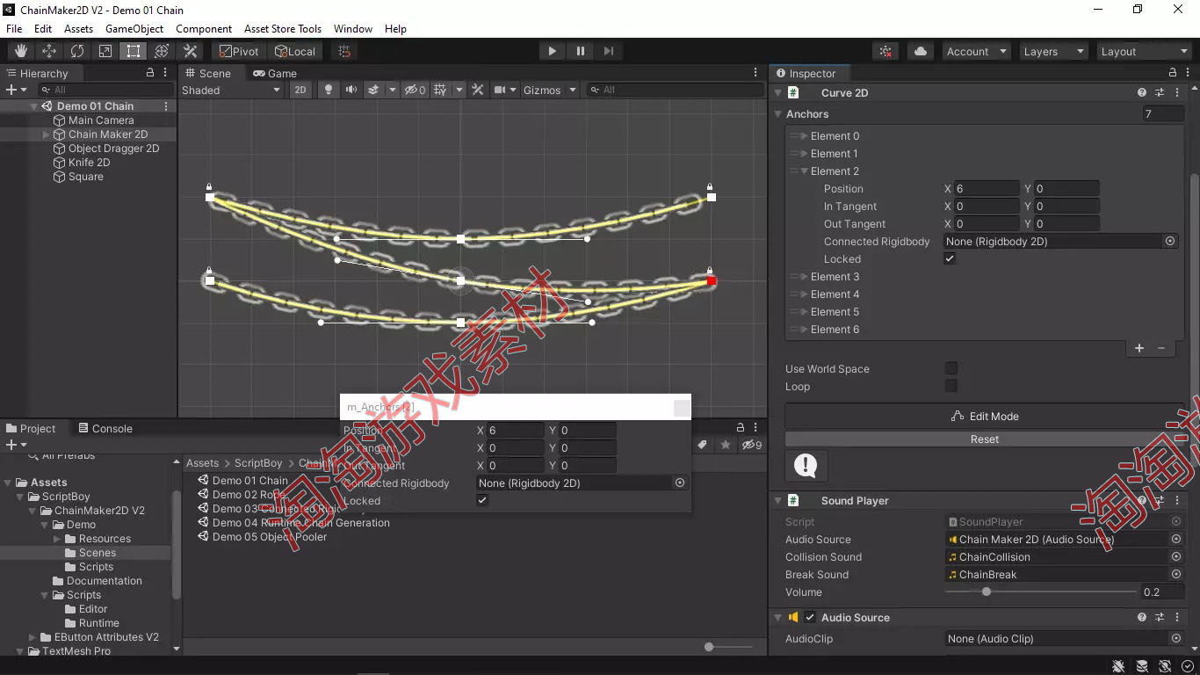Adjust Project panel icon size slider
Screen dimensions: 1200x675
tap(728, 647)
